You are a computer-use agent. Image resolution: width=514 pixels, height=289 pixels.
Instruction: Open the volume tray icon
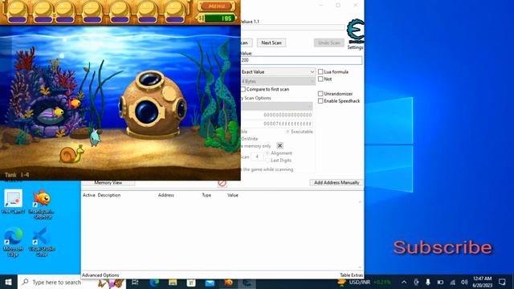point(464,282)
